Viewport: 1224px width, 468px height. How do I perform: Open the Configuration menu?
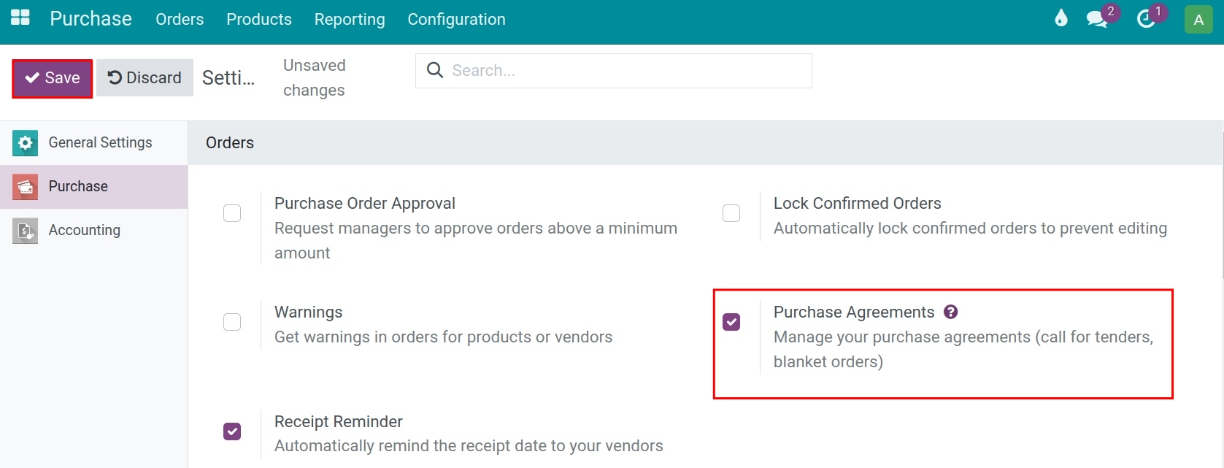(456, 19)
